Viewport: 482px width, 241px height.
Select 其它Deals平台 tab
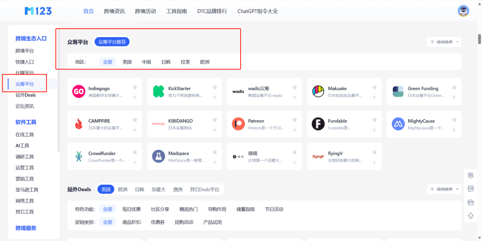205,189
